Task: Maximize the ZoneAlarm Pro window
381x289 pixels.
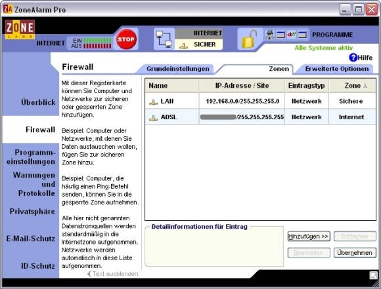Action: (x=359, y=9)
